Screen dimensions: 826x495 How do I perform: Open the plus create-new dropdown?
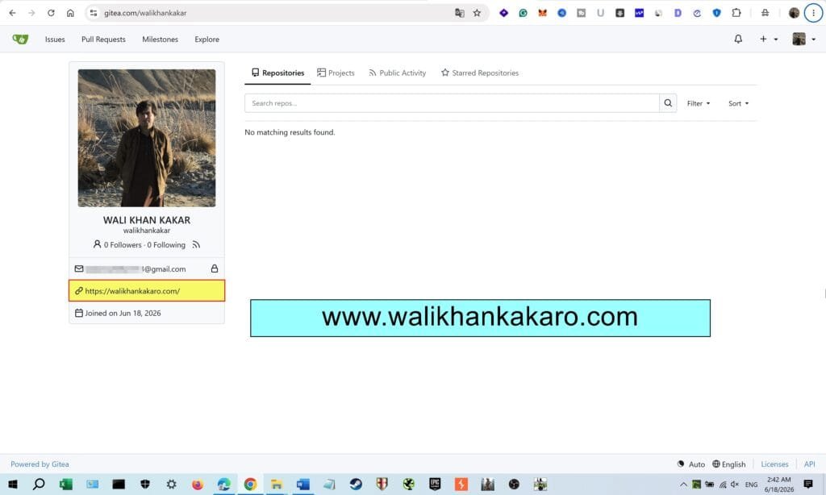pos(769,39)
